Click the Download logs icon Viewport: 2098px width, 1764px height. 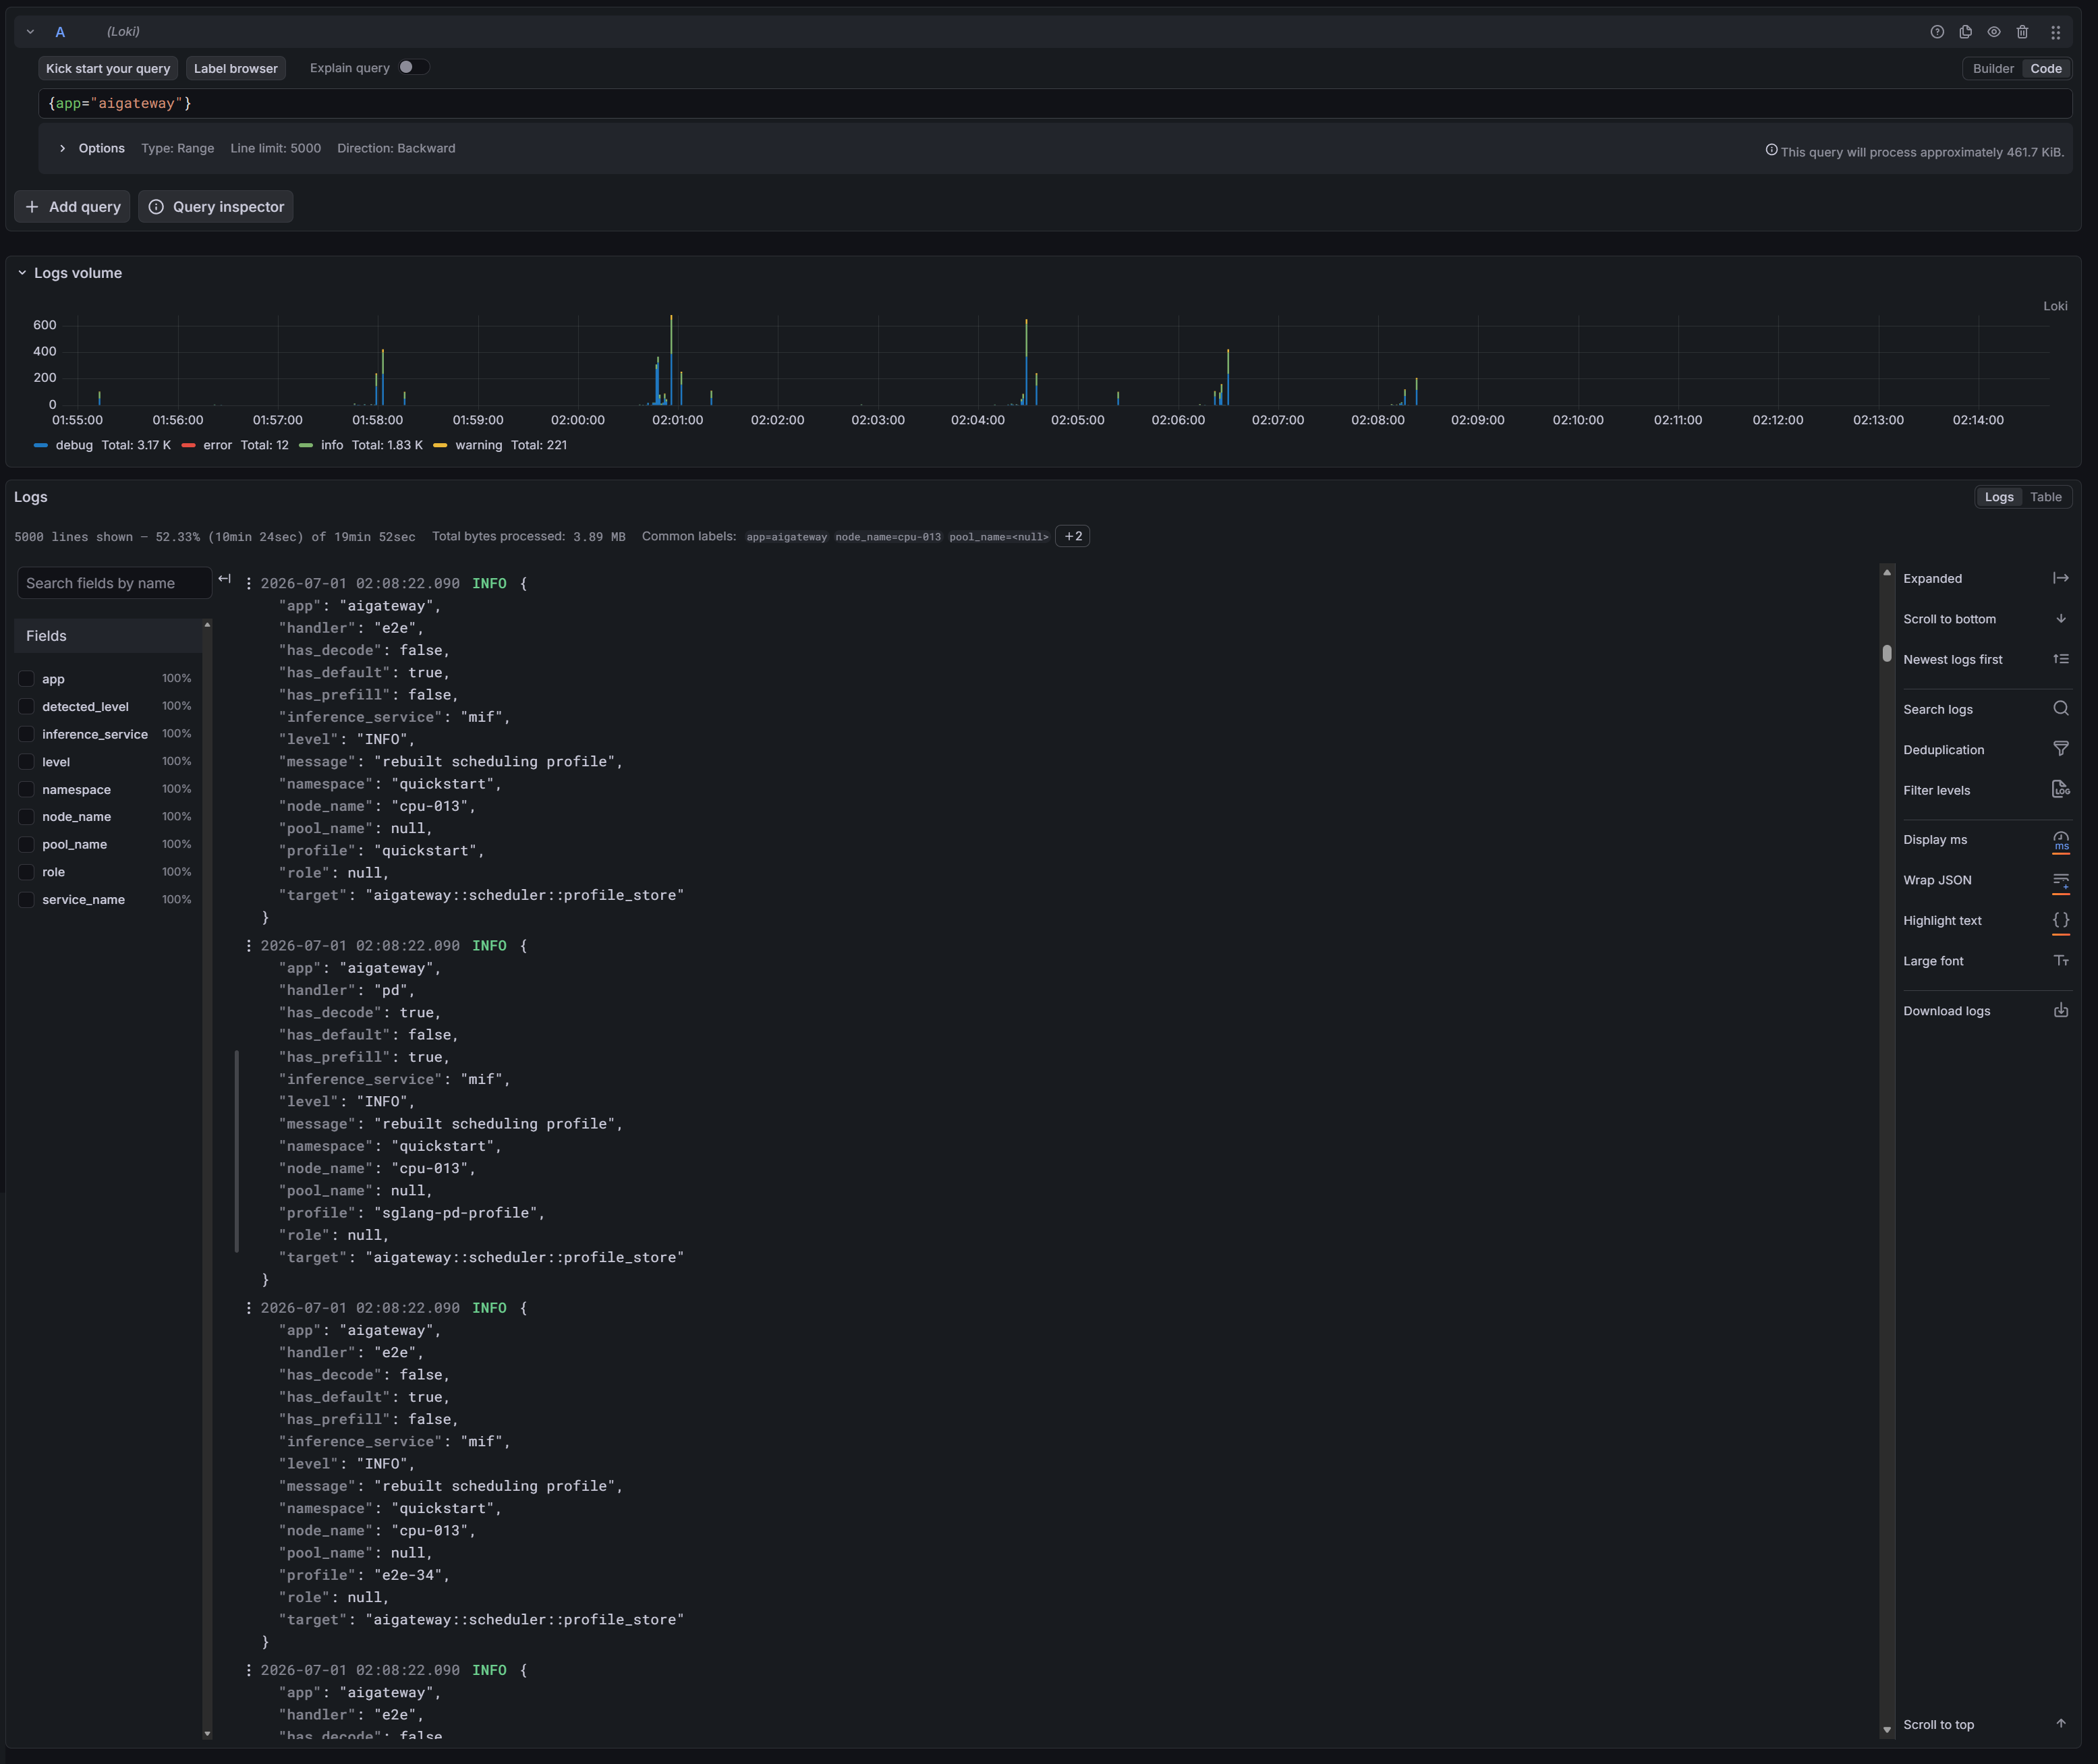point(2061,1010)
